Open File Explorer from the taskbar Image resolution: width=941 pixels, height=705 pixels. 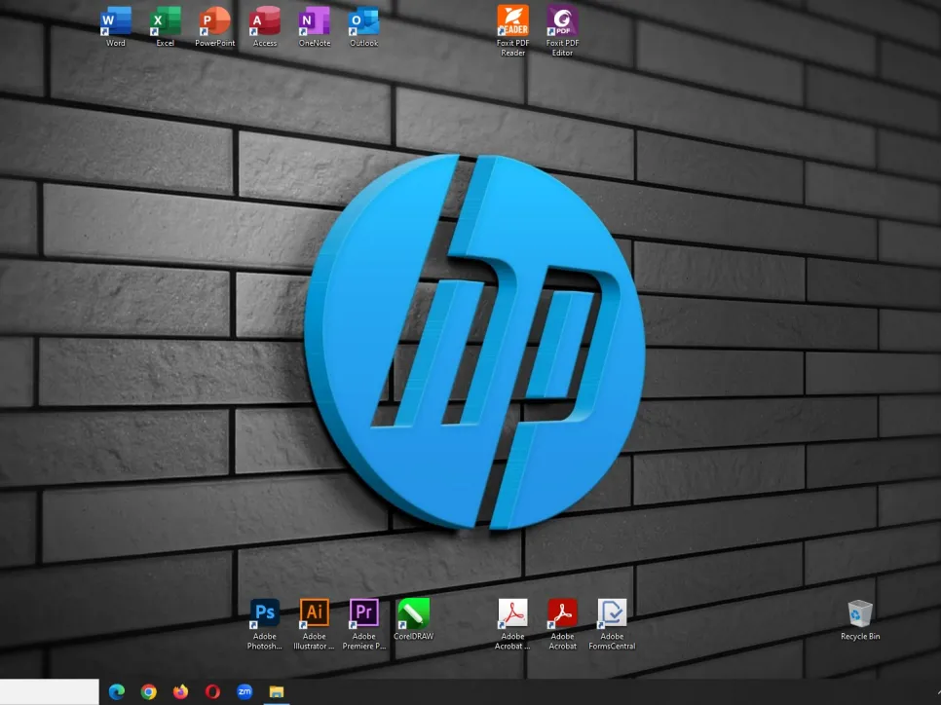point(276,691)
